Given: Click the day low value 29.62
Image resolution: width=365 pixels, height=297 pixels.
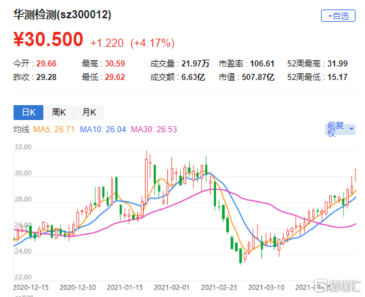Looking at the screenshot, I should pos(114,77).
